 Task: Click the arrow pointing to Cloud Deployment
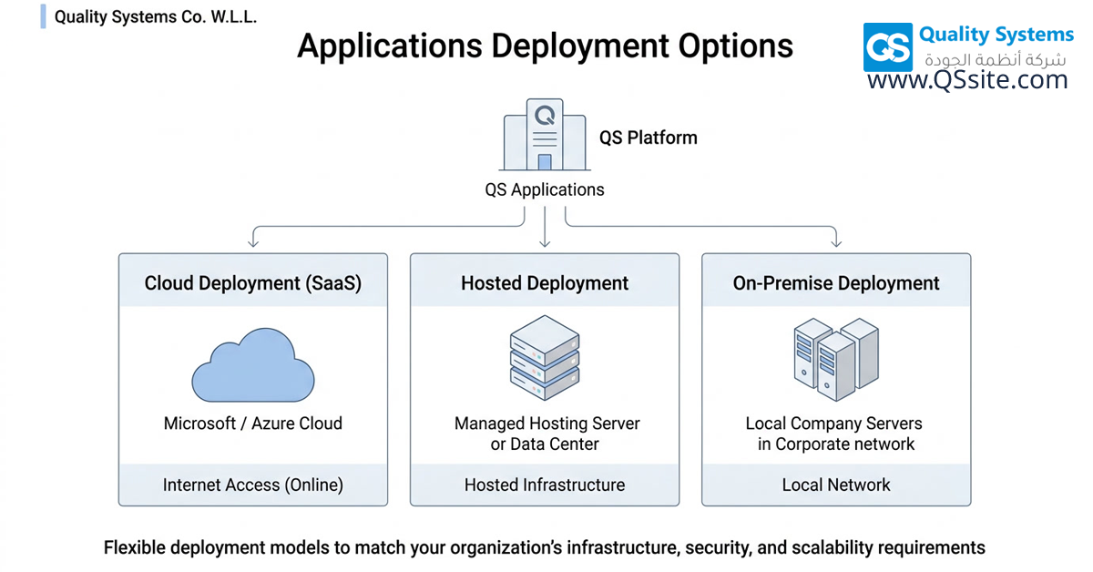coord(253,239)
